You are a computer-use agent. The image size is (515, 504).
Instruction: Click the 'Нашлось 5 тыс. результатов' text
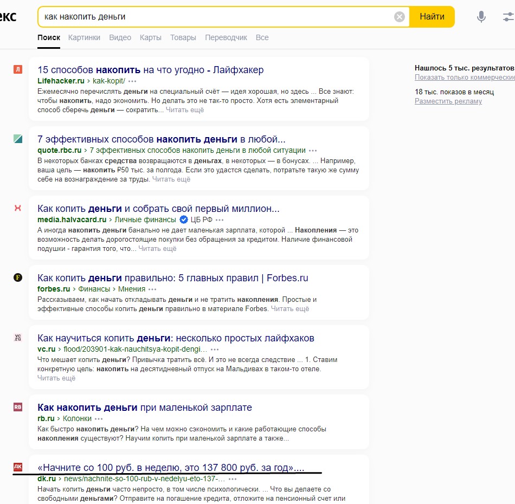tap(465, 68)
